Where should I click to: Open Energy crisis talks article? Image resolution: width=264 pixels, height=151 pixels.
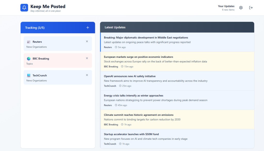[x=134, y=96]
